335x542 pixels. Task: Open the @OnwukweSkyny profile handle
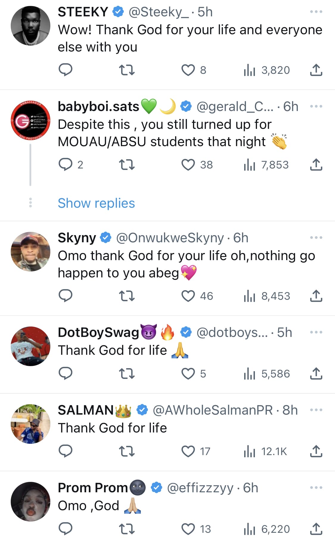[x=170, y=238]
